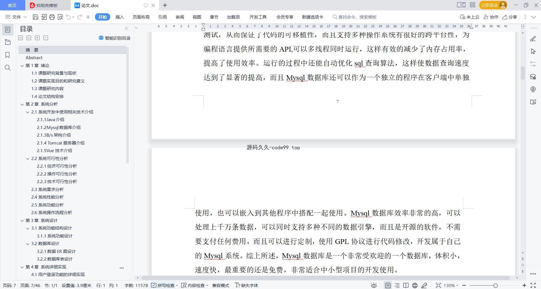Close the 目录 navigation pane

126,28
